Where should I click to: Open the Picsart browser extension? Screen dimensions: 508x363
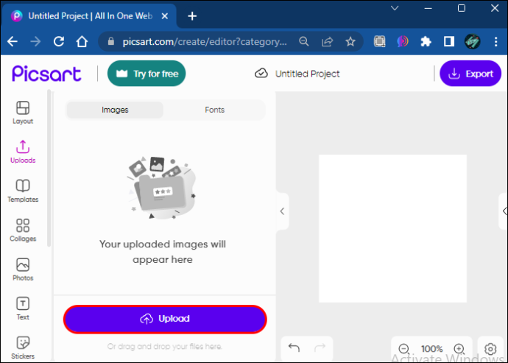click(x=403, y=41)
